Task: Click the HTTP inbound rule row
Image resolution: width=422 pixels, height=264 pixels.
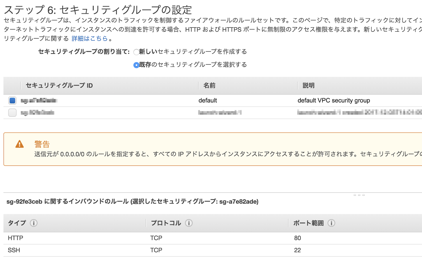Action: tap(16, 238)
